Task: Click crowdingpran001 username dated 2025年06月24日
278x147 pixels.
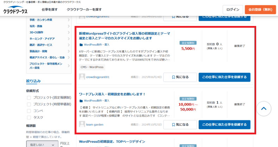Action: click(98, 77)
